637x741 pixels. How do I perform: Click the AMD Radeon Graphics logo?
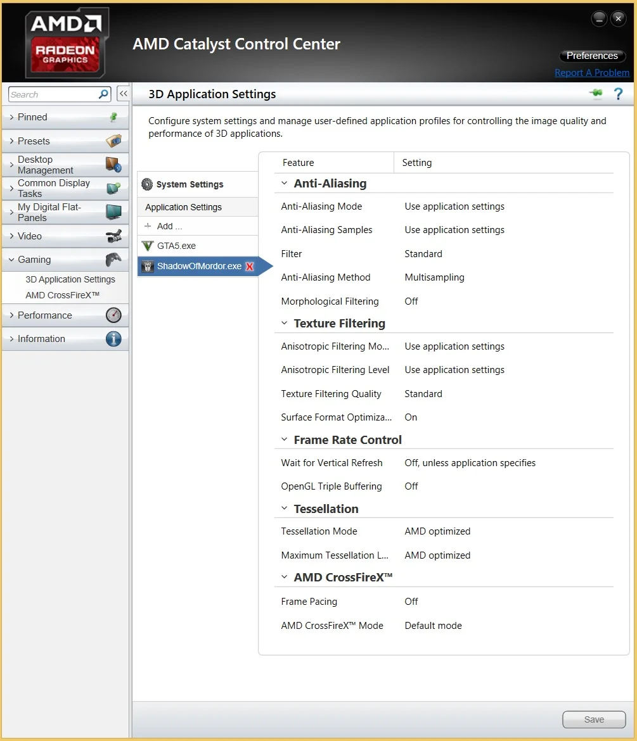point(67,43)
